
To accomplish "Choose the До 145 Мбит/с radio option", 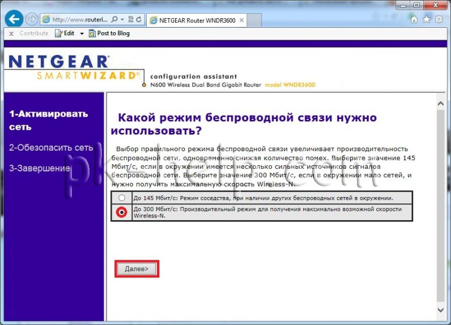I will (122, 198).
